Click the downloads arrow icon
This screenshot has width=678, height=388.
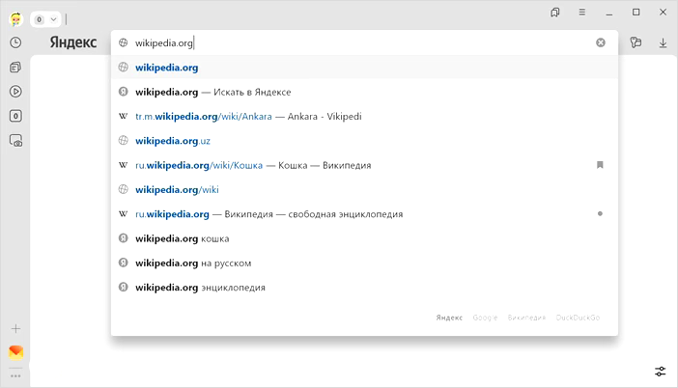(x=664, y=42)
